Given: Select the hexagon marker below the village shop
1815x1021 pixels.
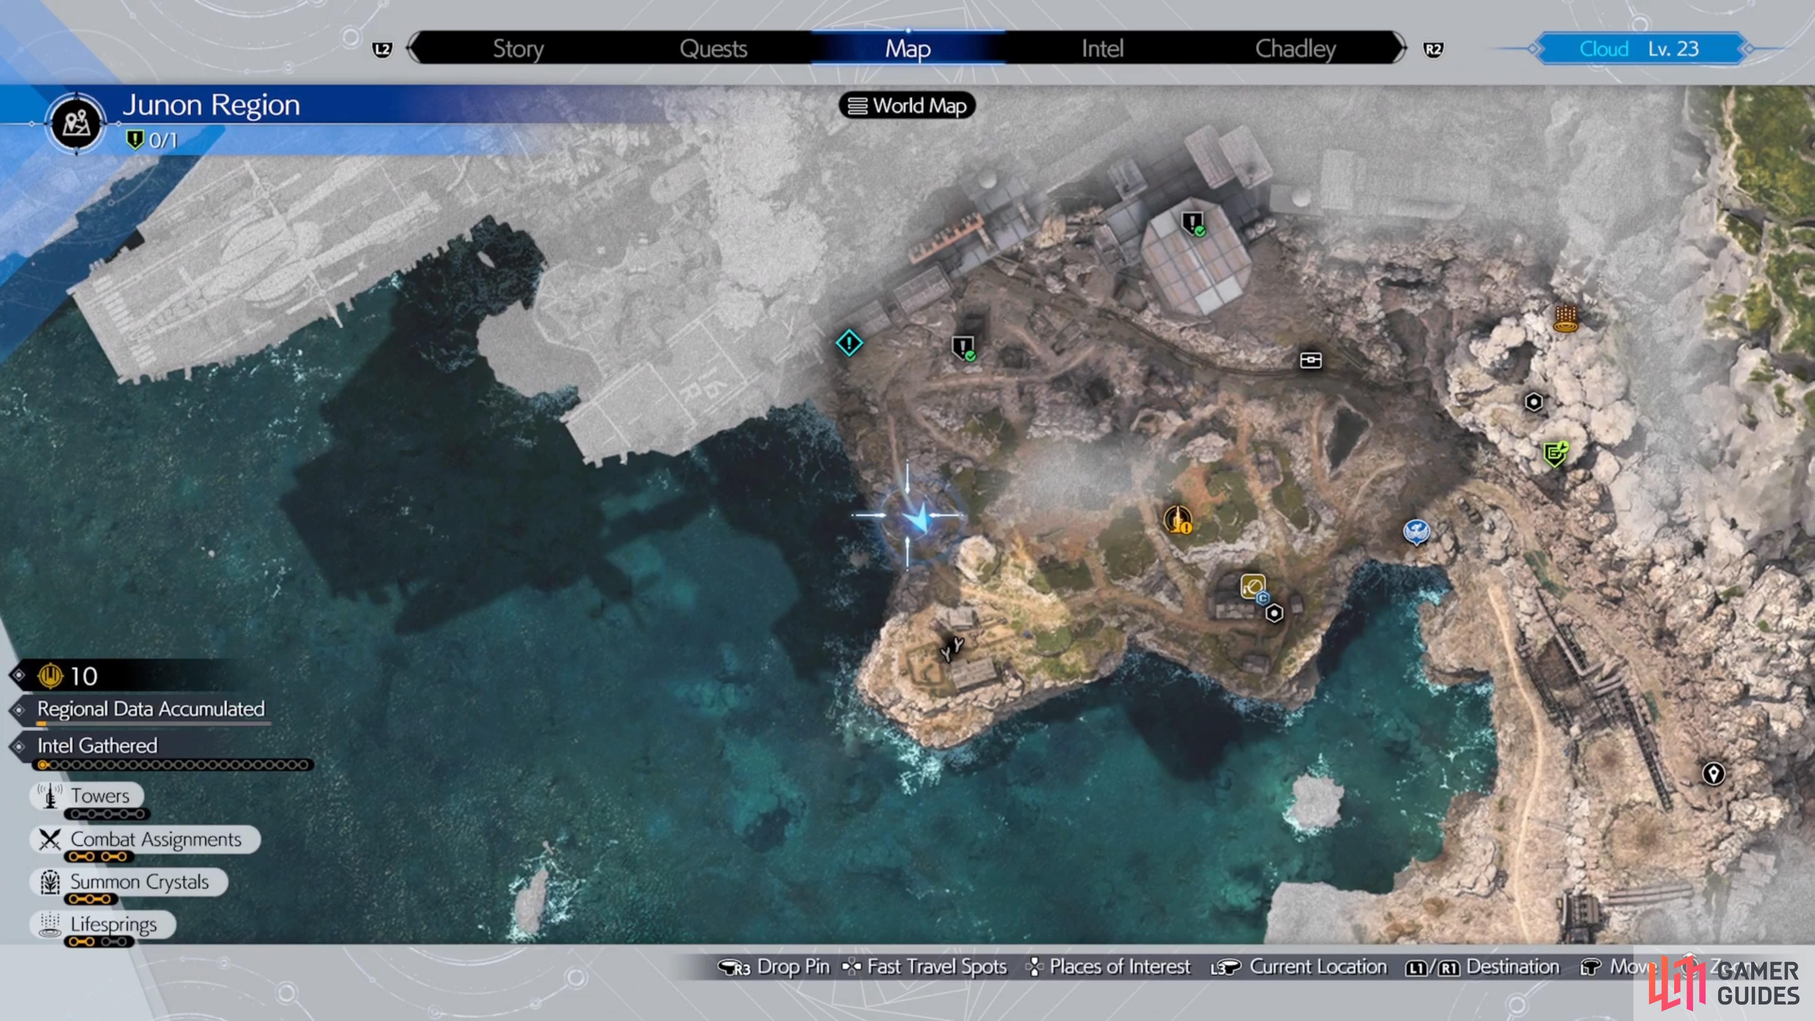Looking at the screenshot, I should pyautogui.click(x=1274, y=614).
